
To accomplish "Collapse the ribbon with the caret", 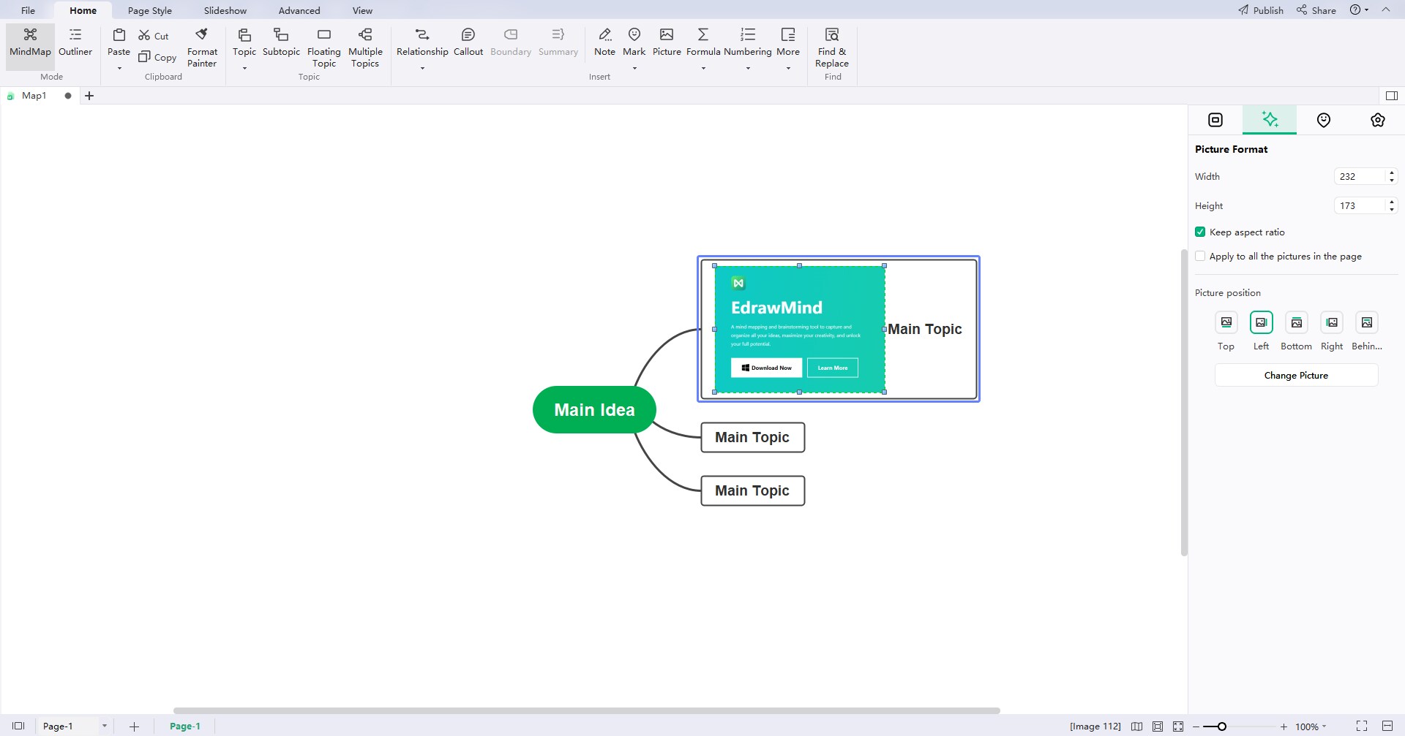I will tap(1386, 10).
